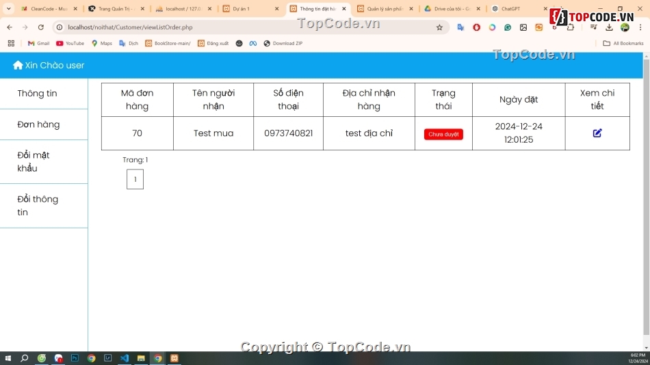
Task: Open order 70 details edit icon
Action: point(597,133)
